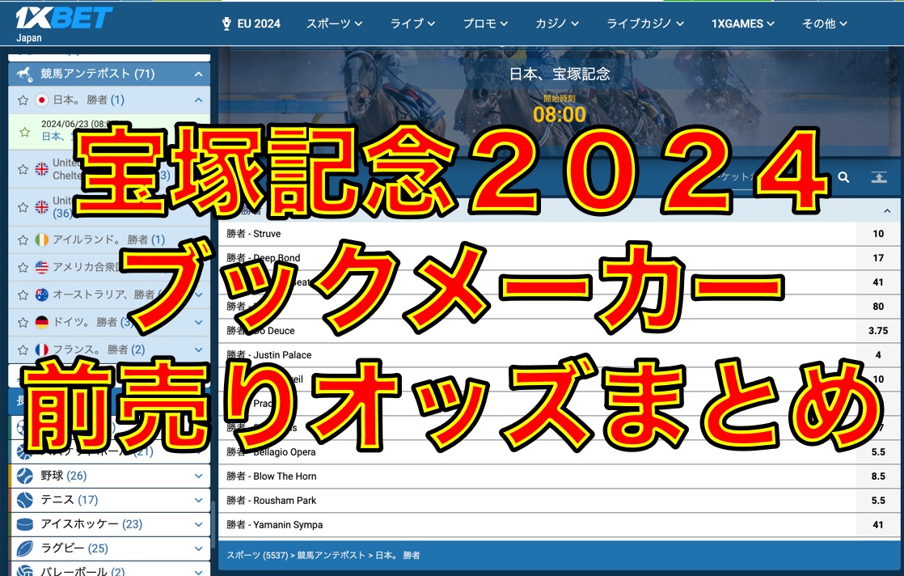Favorite オーストラリア with its star
The image size is (904, 576).
23,295
